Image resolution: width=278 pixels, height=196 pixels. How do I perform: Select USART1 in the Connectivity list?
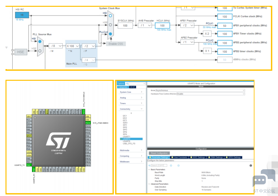coord(126,137)
